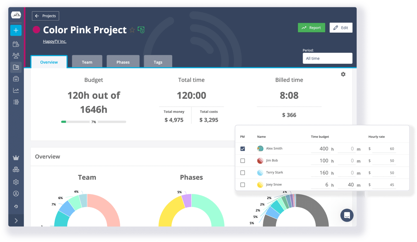Click the Edit button
Image resolution: width=417 pixels, height=242 pixels.
click(x=341, y=28)
